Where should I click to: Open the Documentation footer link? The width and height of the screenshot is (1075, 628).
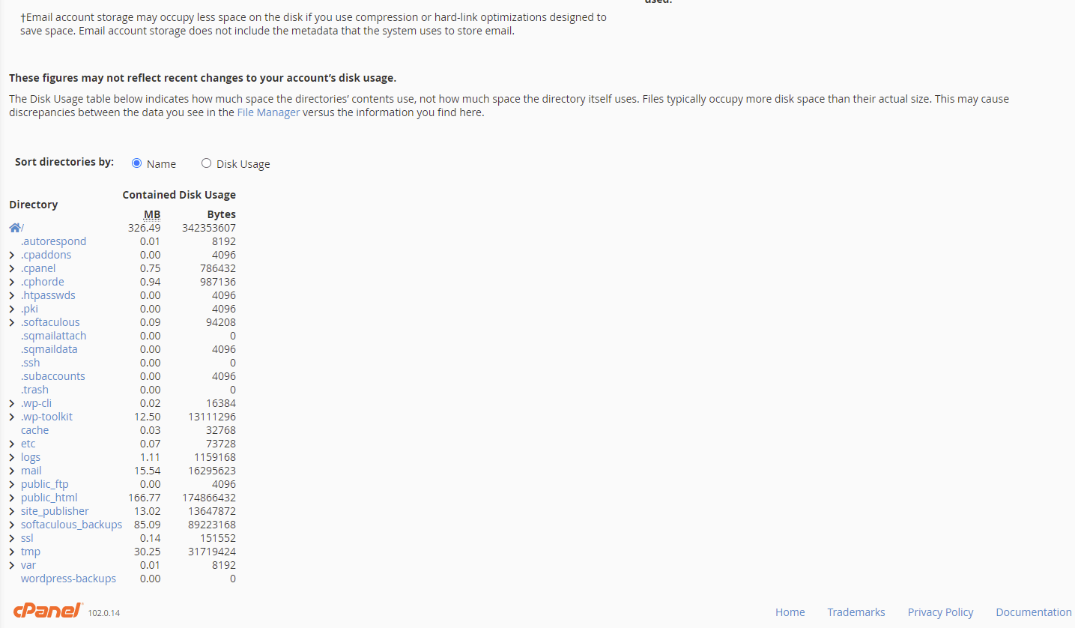[1034, 612]
